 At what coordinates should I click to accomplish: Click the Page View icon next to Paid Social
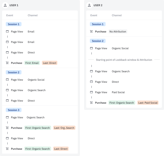point(91,92)
